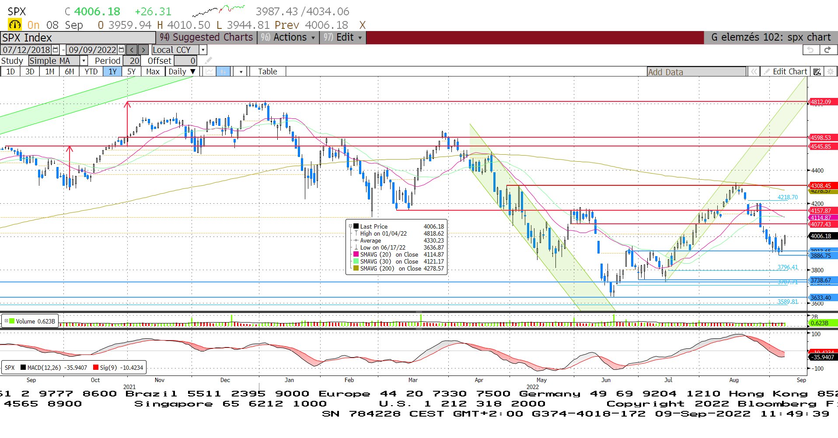The width and height of the screenshot is (838, 438).
Task: Click the 4598.53 price level label
Action: (822, 138)
